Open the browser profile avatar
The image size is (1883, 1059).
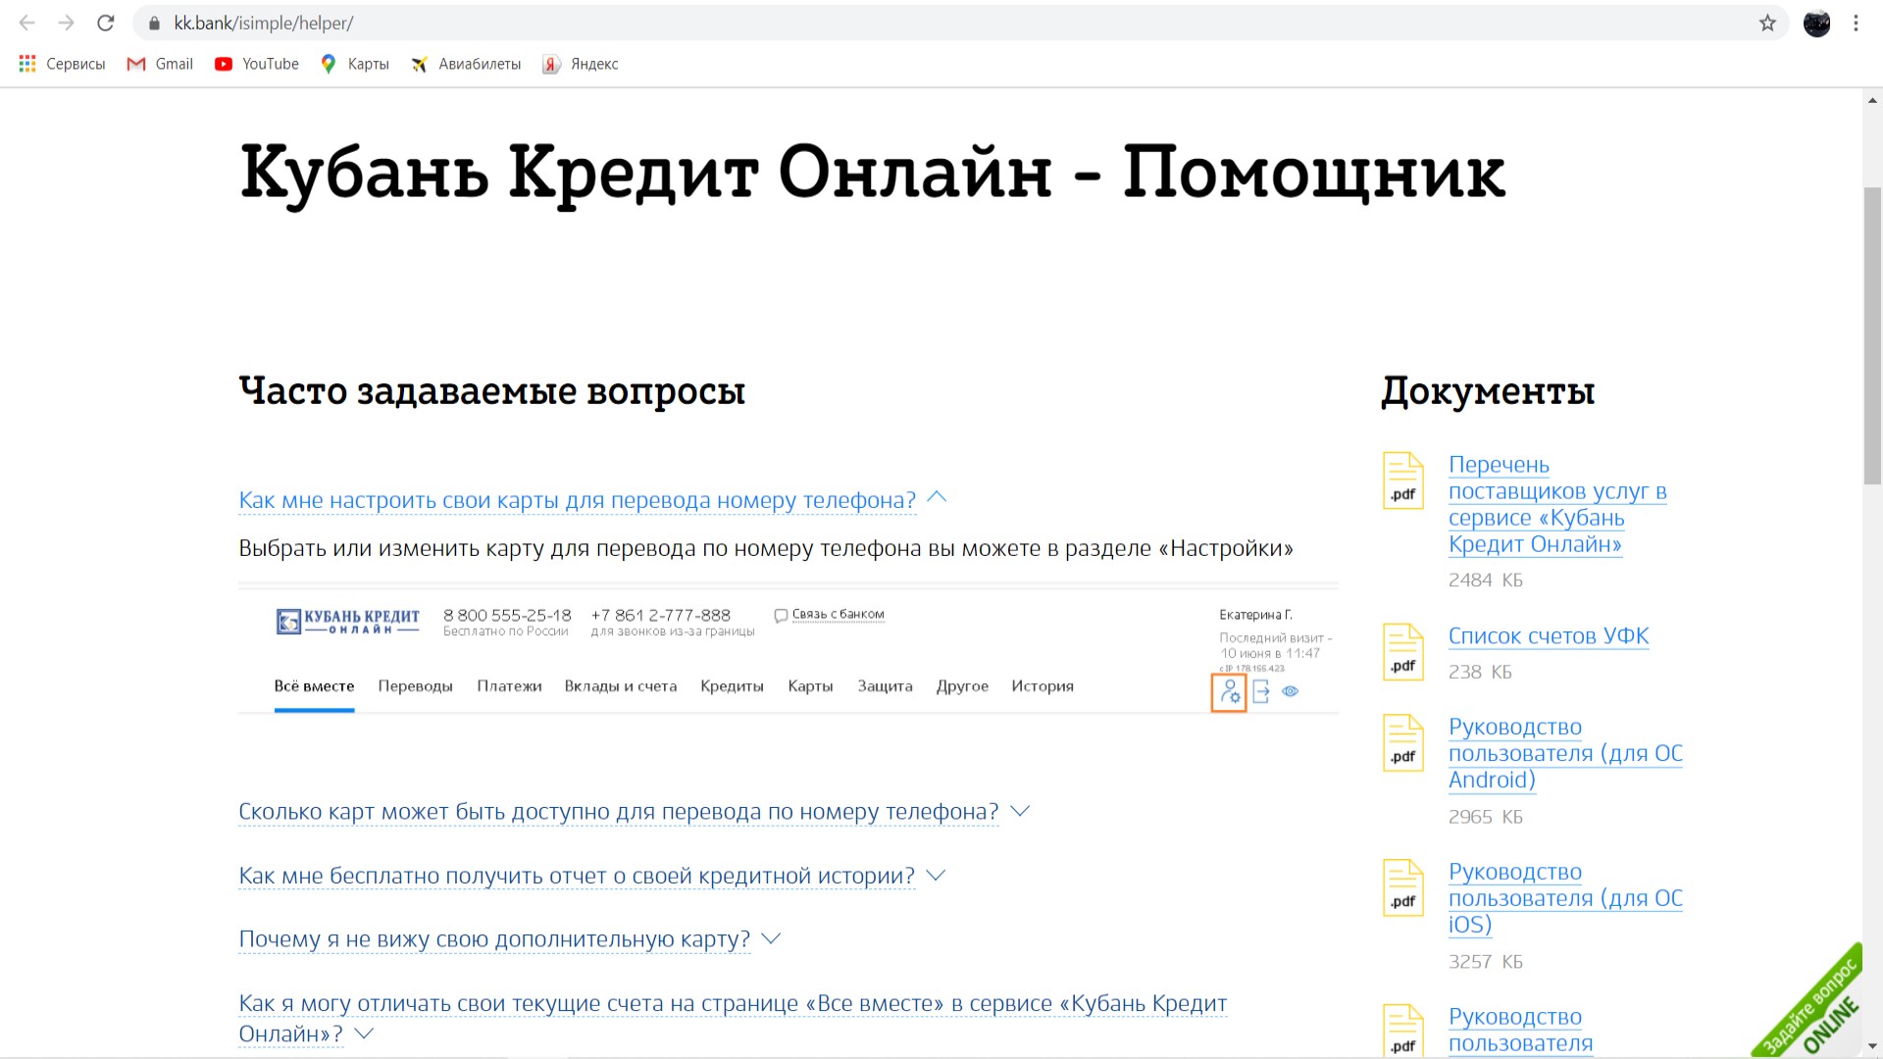(x=1816, y=23)
